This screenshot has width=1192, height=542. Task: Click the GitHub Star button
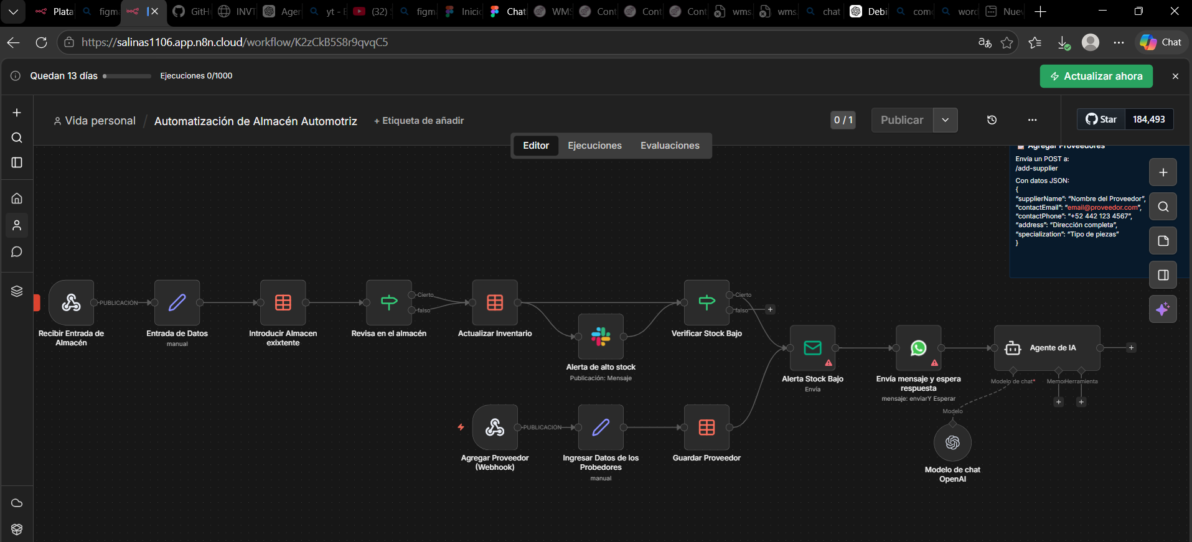[x=1101, y=119]
